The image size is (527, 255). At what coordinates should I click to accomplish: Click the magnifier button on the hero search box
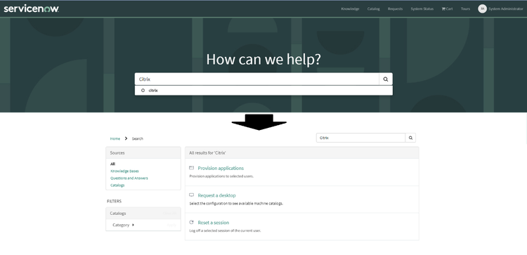386,79
